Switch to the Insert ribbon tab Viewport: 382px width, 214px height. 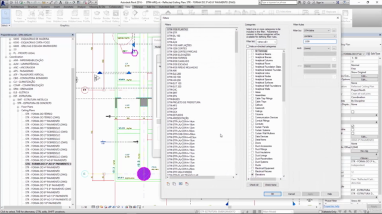tap(57, 7)
